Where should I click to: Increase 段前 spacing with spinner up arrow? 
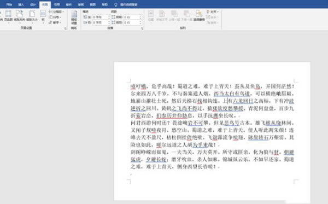(140, 16)
